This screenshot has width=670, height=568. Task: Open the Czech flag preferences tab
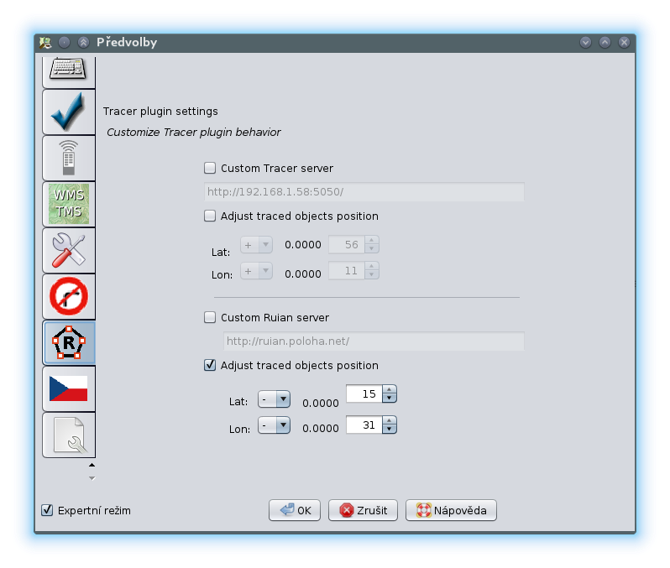click(68, 388)
